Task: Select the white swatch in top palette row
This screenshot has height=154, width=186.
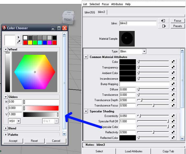Action: pyautogui.click(x=25, y=38)
